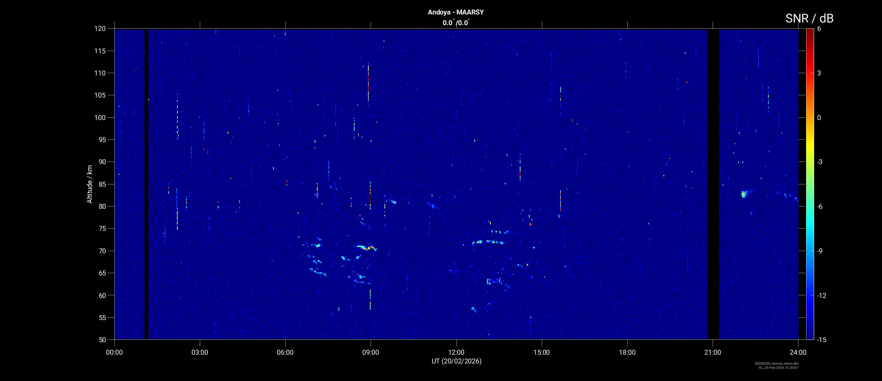Click the cyan region of the colorbar
The image size is (882, 381).
pos(810,225)
